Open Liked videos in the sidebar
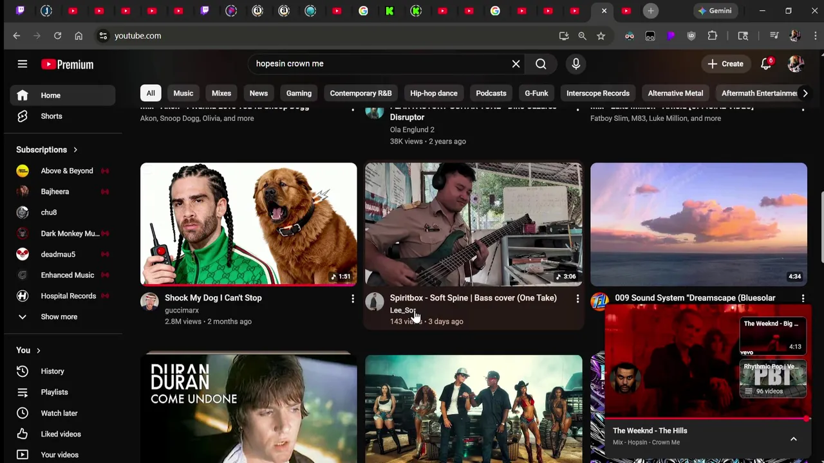Screen dimensions: 824x463 [x=63, y=433]
